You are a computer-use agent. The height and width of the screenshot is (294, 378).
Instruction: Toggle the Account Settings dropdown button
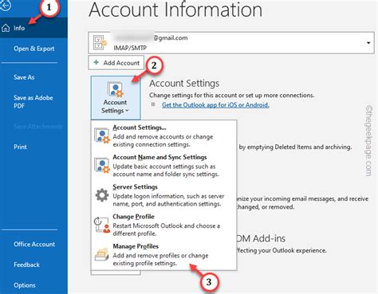tap(116, 98)
